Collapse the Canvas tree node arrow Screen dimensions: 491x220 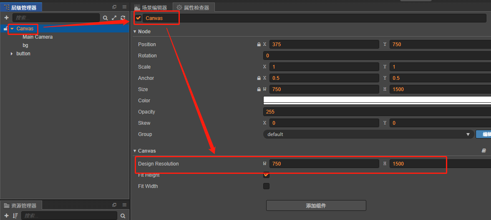(x=12, y=29)
